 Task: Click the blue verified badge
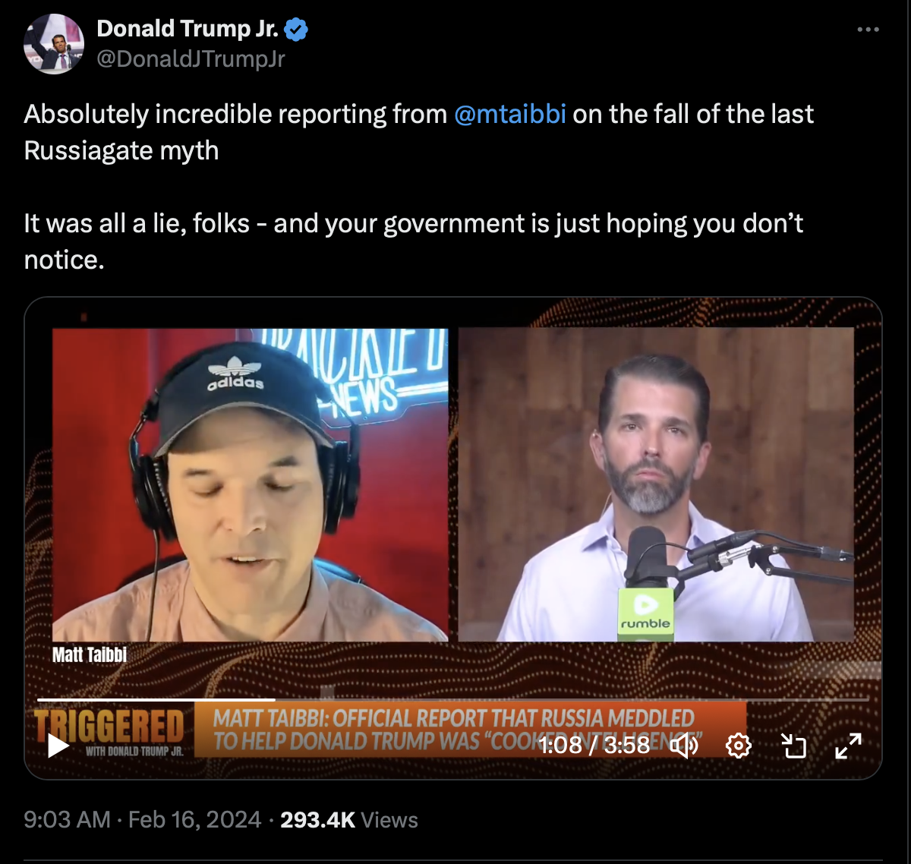[x=296, y=29]
